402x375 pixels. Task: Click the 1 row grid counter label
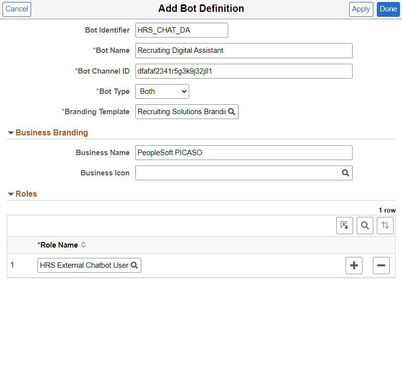[x=387, y=210]
